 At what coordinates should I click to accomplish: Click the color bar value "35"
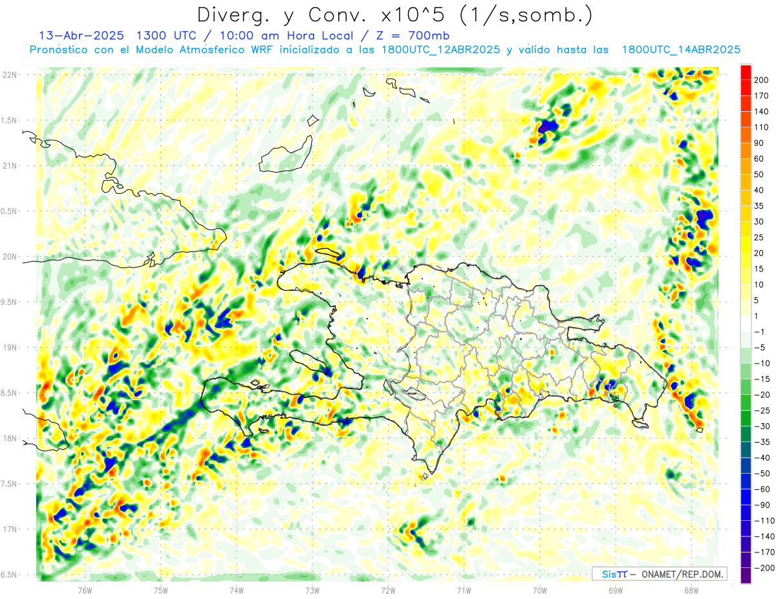pos(759,206)
